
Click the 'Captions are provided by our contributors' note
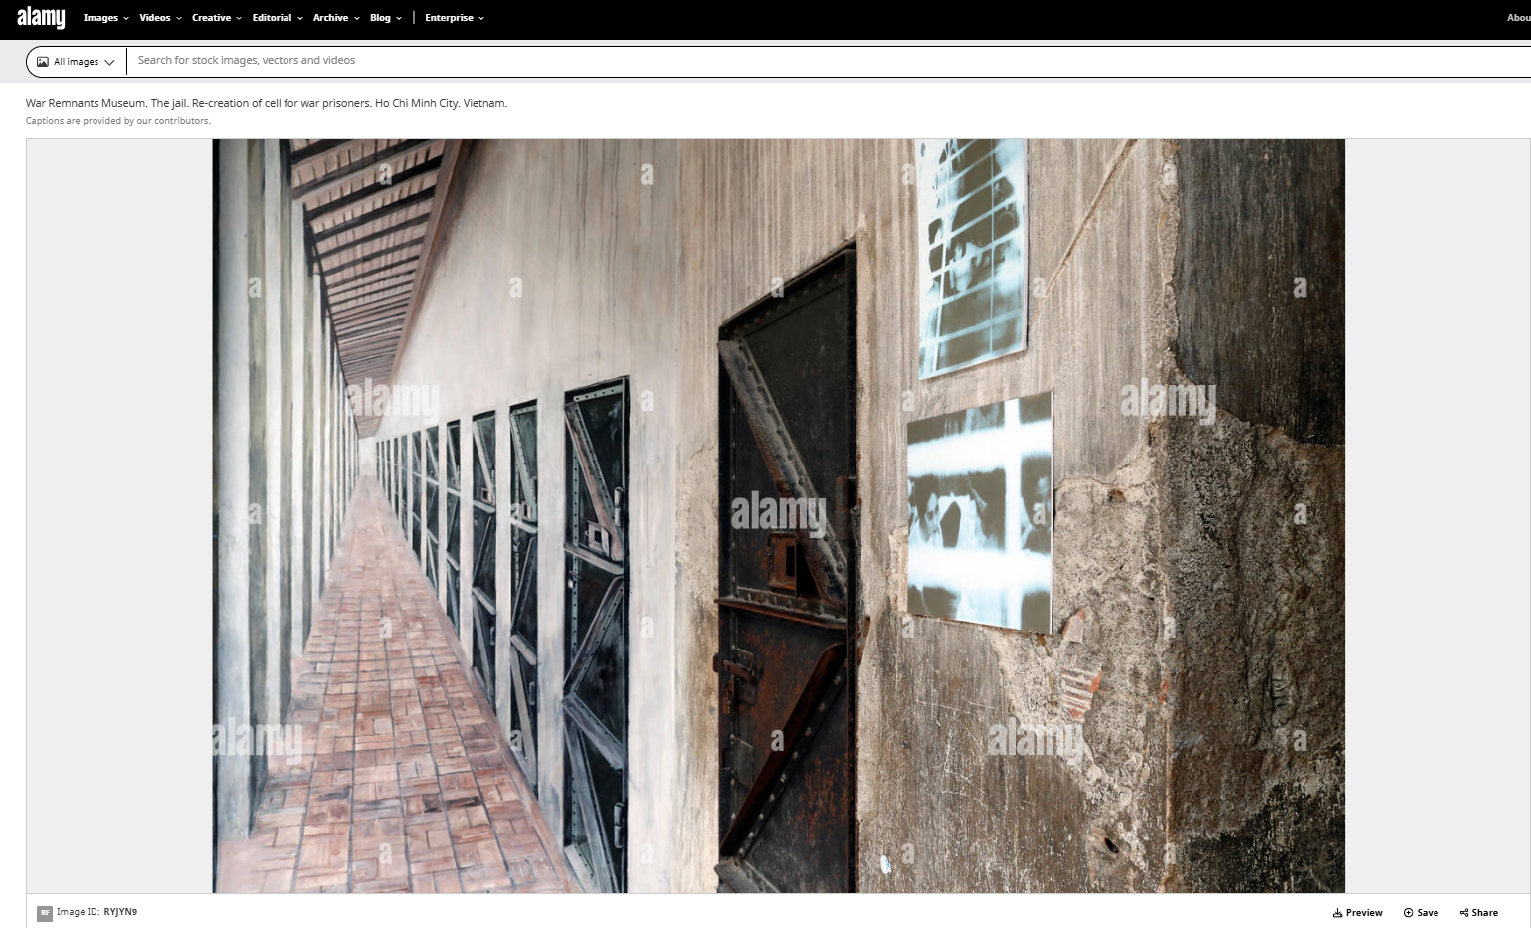[117, 121]
